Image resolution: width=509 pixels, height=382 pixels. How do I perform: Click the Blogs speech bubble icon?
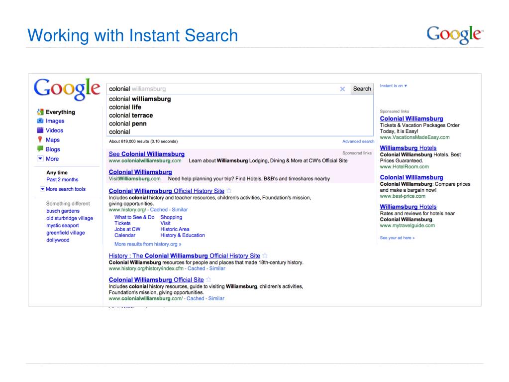(x=40, y=149)
